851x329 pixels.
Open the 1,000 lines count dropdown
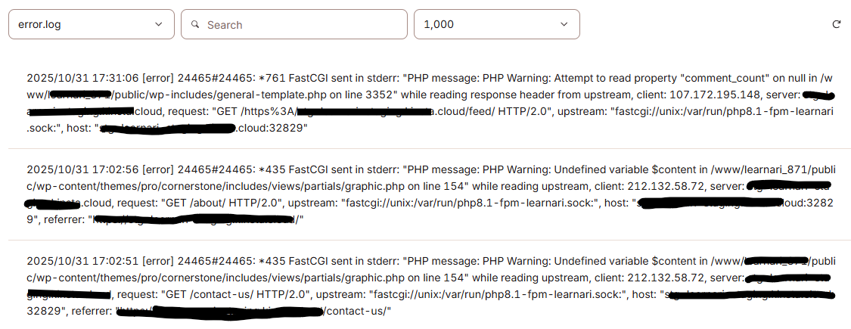click(x=496, y=24)
